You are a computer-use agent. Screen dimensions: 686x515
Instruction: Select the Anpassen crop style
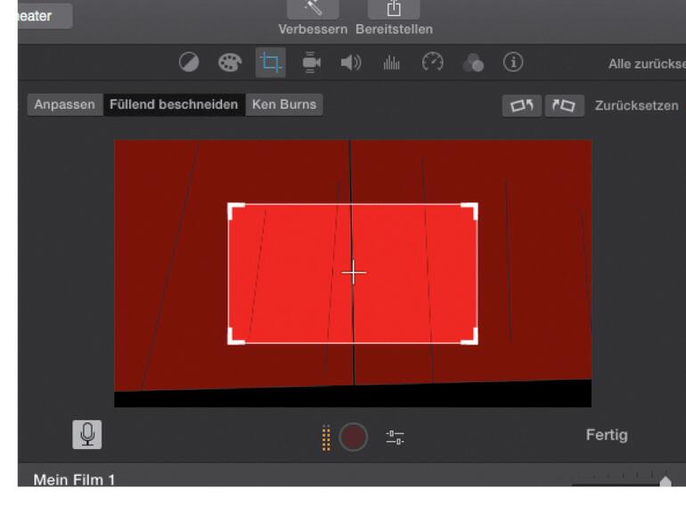click(65, 104)
